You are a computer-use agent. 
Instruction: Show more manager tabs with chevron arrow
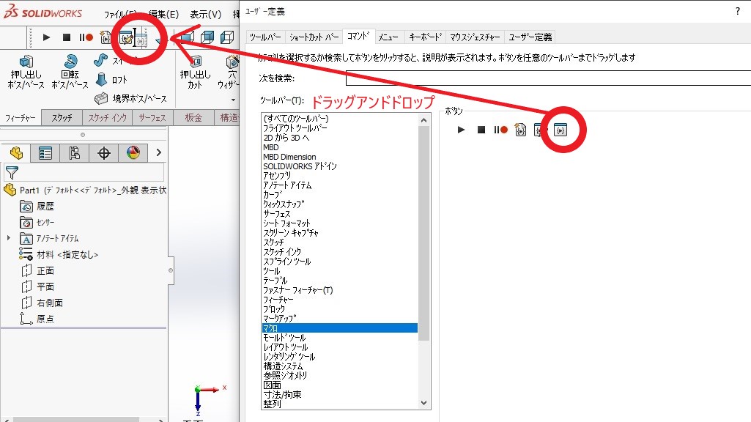click(x=158, y=153)
